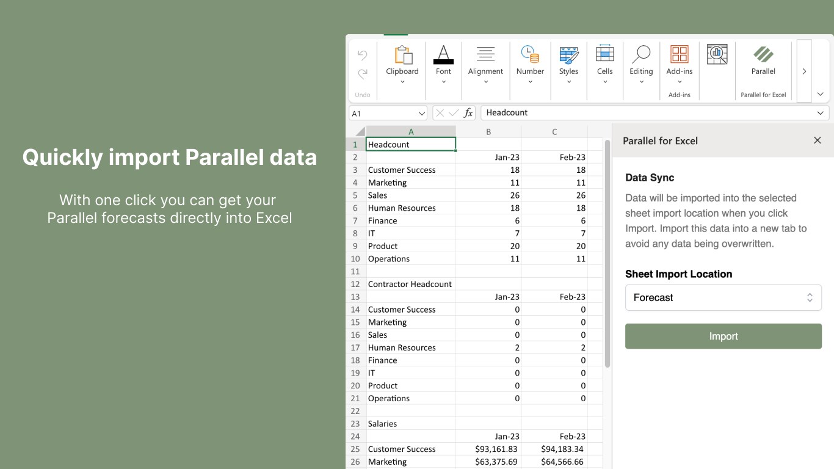Click the Sales cell in row 5

coord(411,195)
